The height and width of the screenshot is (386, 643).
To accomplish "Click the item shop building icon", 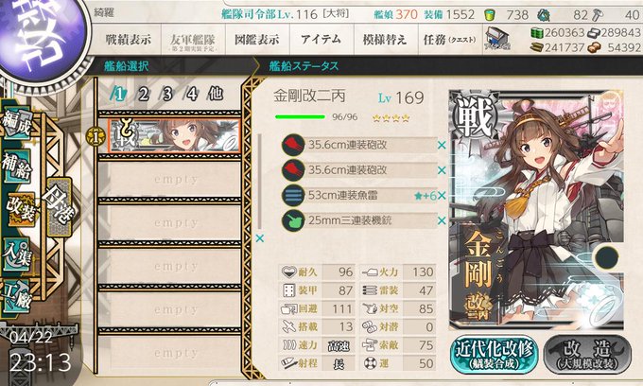I will pyautogui.click(x=497, y=38).
